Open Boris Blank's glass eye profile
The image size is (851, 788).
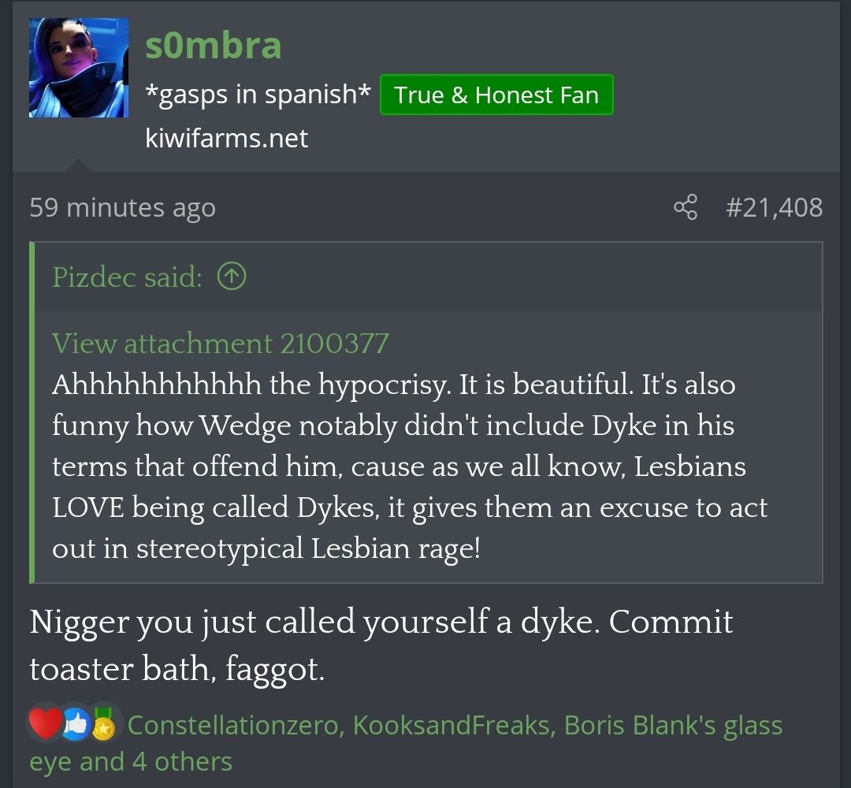pyautogui.click(x=673, y=726)
